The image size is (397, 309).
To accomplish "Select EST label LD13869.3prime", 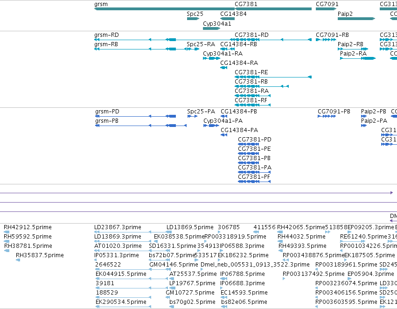I will point(118,237).
